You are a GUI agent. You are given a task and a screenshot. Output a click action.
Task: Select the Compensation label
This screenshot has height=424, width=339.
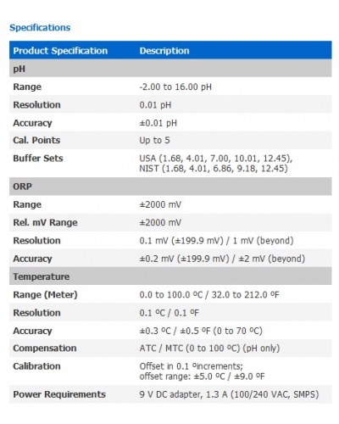(45, 348)
